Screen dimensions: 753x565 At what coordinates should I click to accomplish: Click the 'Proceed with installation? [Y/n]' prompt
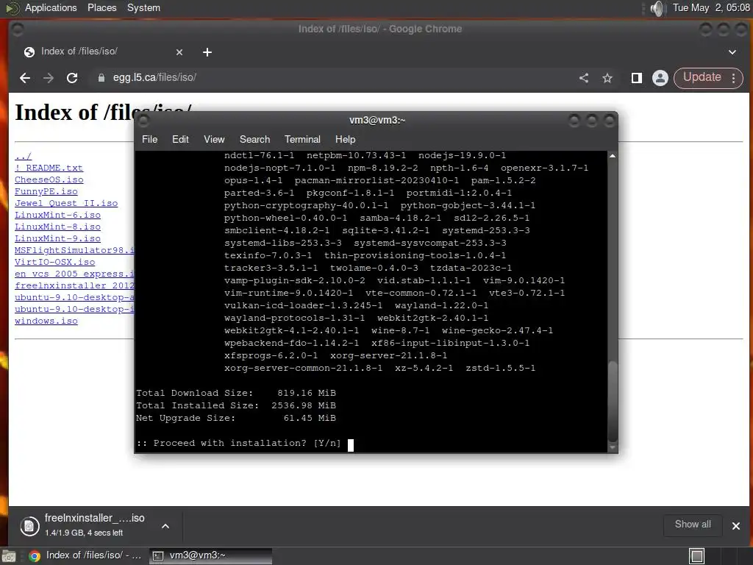[239, 443]
